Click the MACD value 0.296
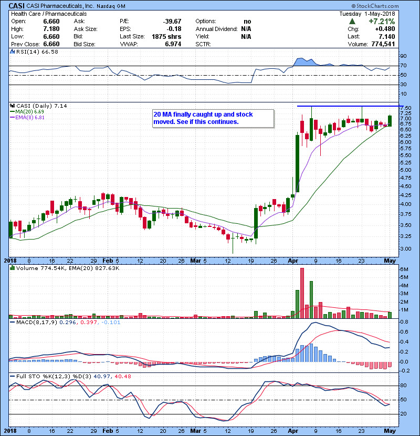 pos(68,323)
